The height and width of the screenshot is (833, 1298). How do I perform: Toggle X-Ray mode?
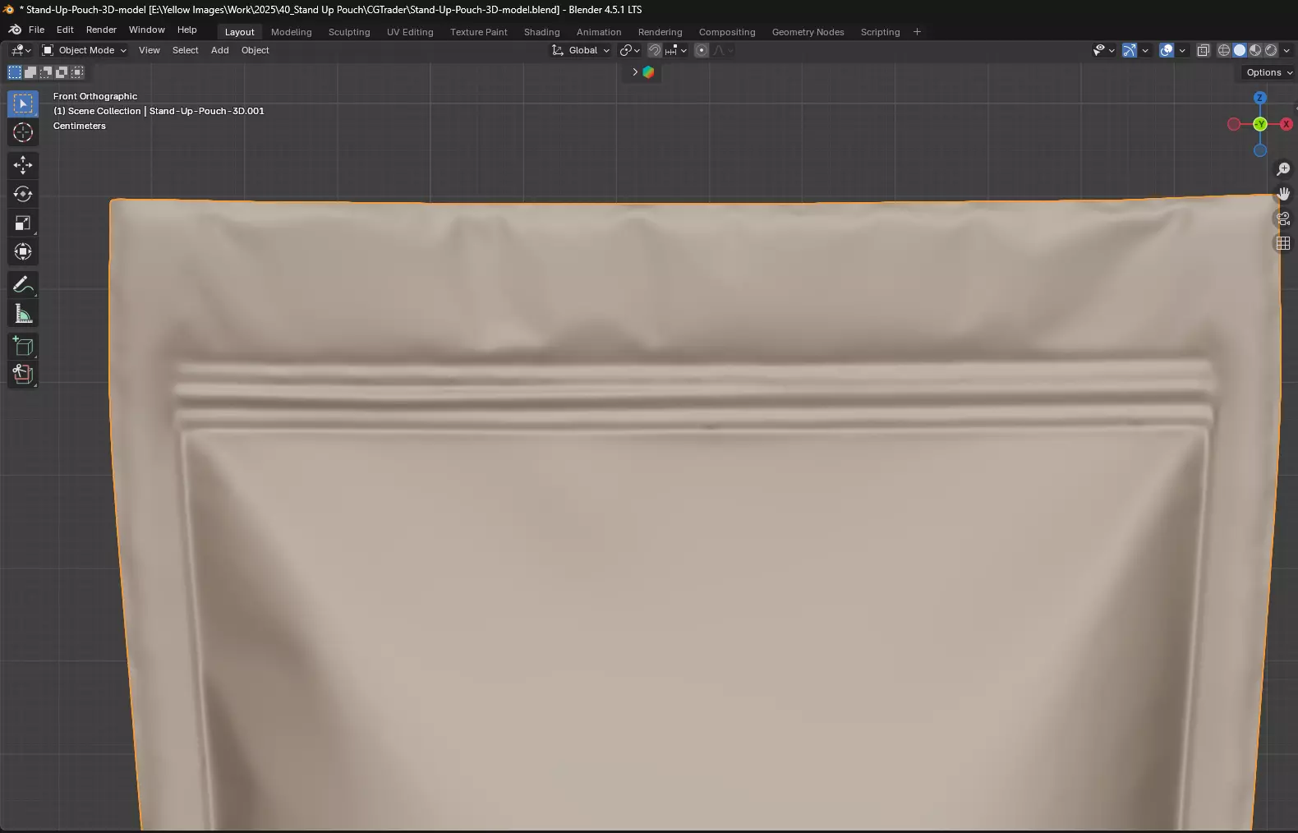click(x=1203, y=50)
